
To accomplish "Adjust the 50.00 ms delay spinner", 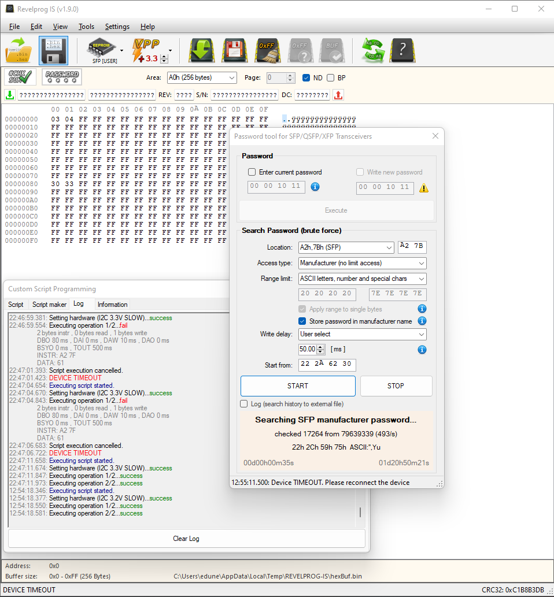I will click(321, 349).
